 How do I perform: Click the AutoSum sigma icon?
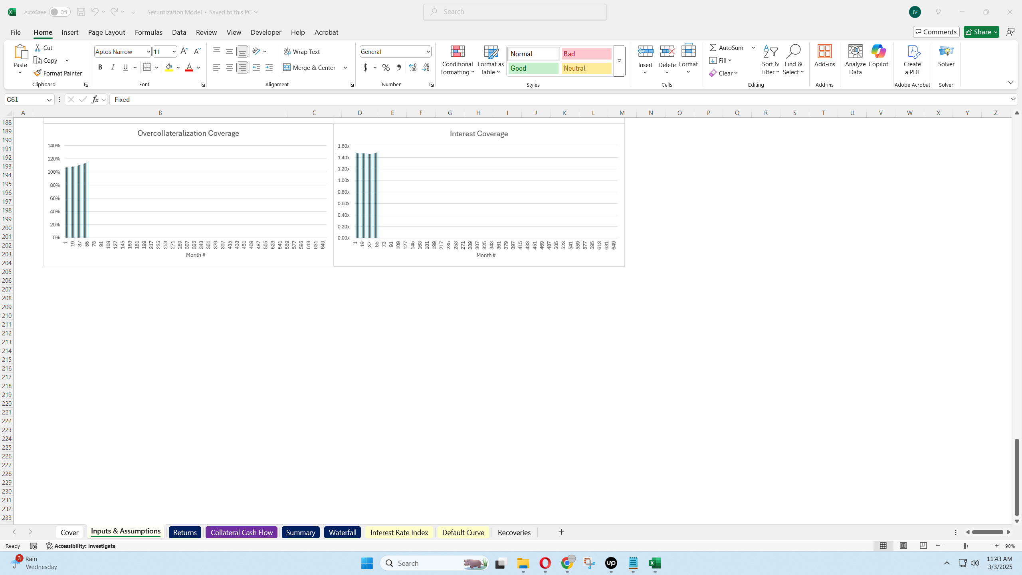[713, 48]
